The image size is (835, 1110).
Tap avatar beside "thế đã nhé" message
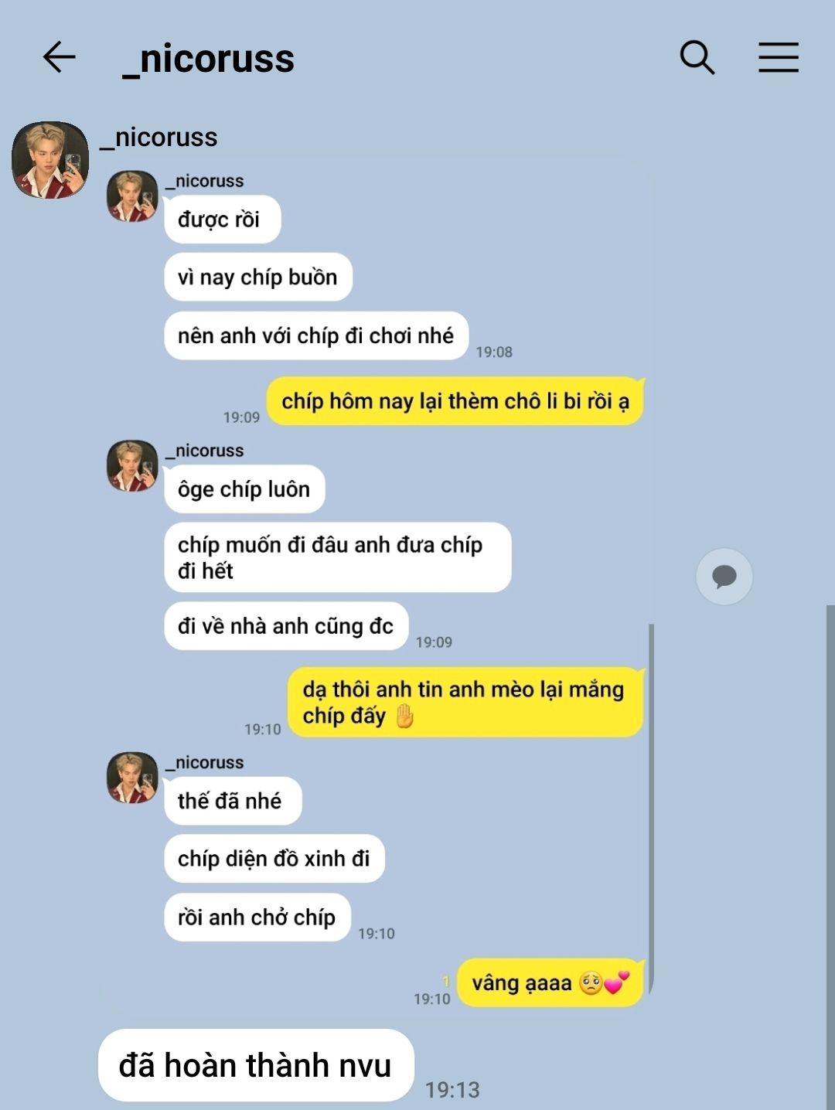(x=132, y=778)
